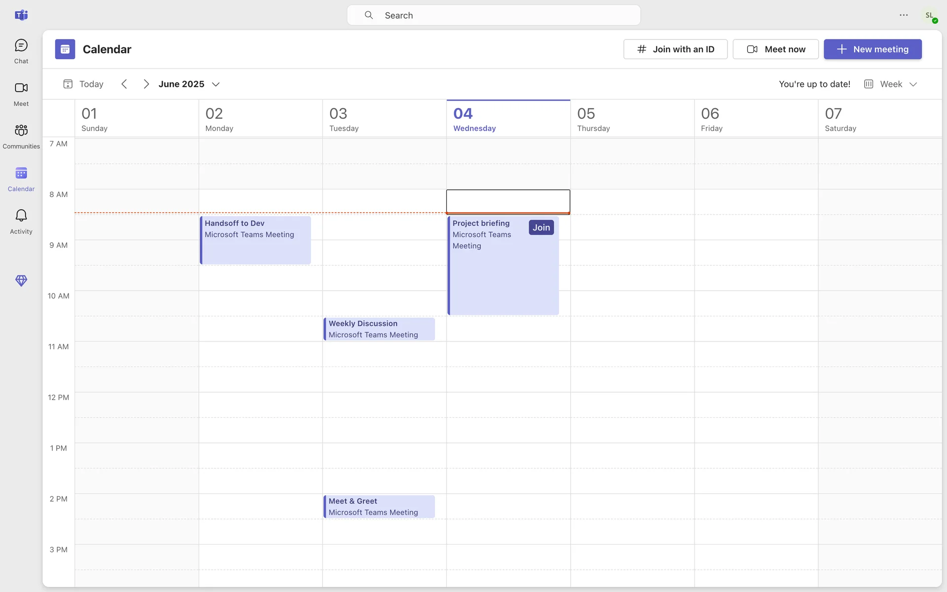Click the premium diamond icon

tap(21, 280)
